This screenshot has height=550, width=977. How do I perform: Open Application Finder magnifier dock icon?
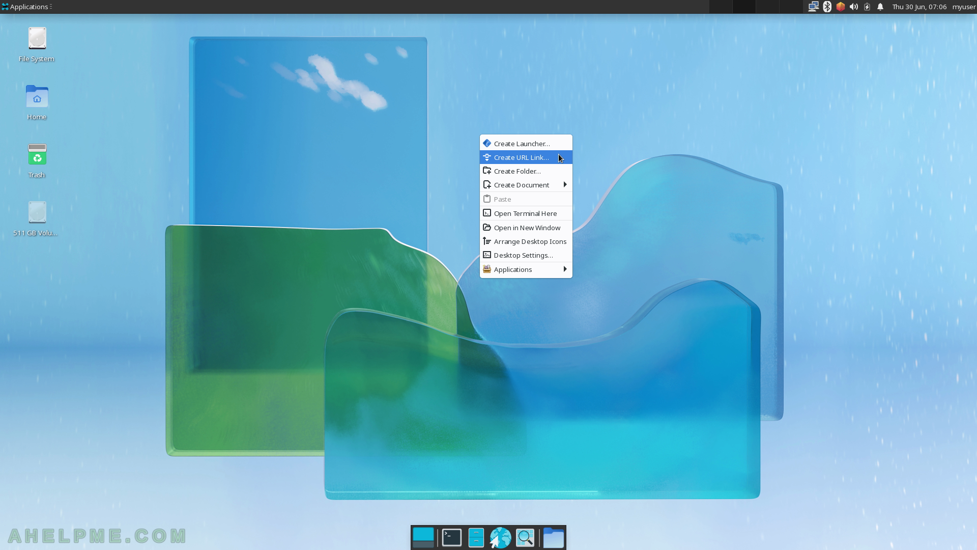click(x=525, y=538)
